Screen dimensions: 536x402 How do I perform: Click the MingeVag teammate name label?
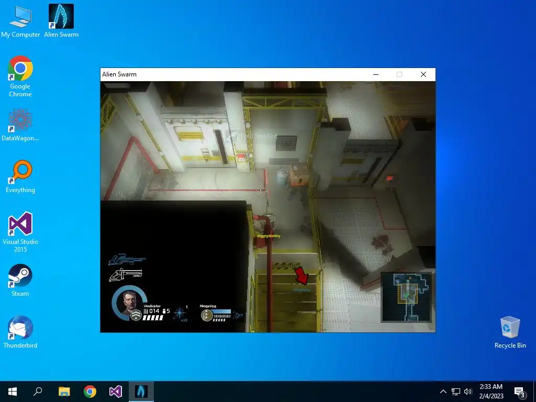pos(208,306)
